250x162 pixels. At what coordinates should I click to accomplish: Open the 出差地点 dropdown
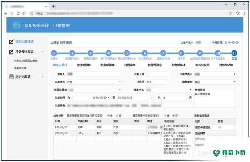(94, 82)
